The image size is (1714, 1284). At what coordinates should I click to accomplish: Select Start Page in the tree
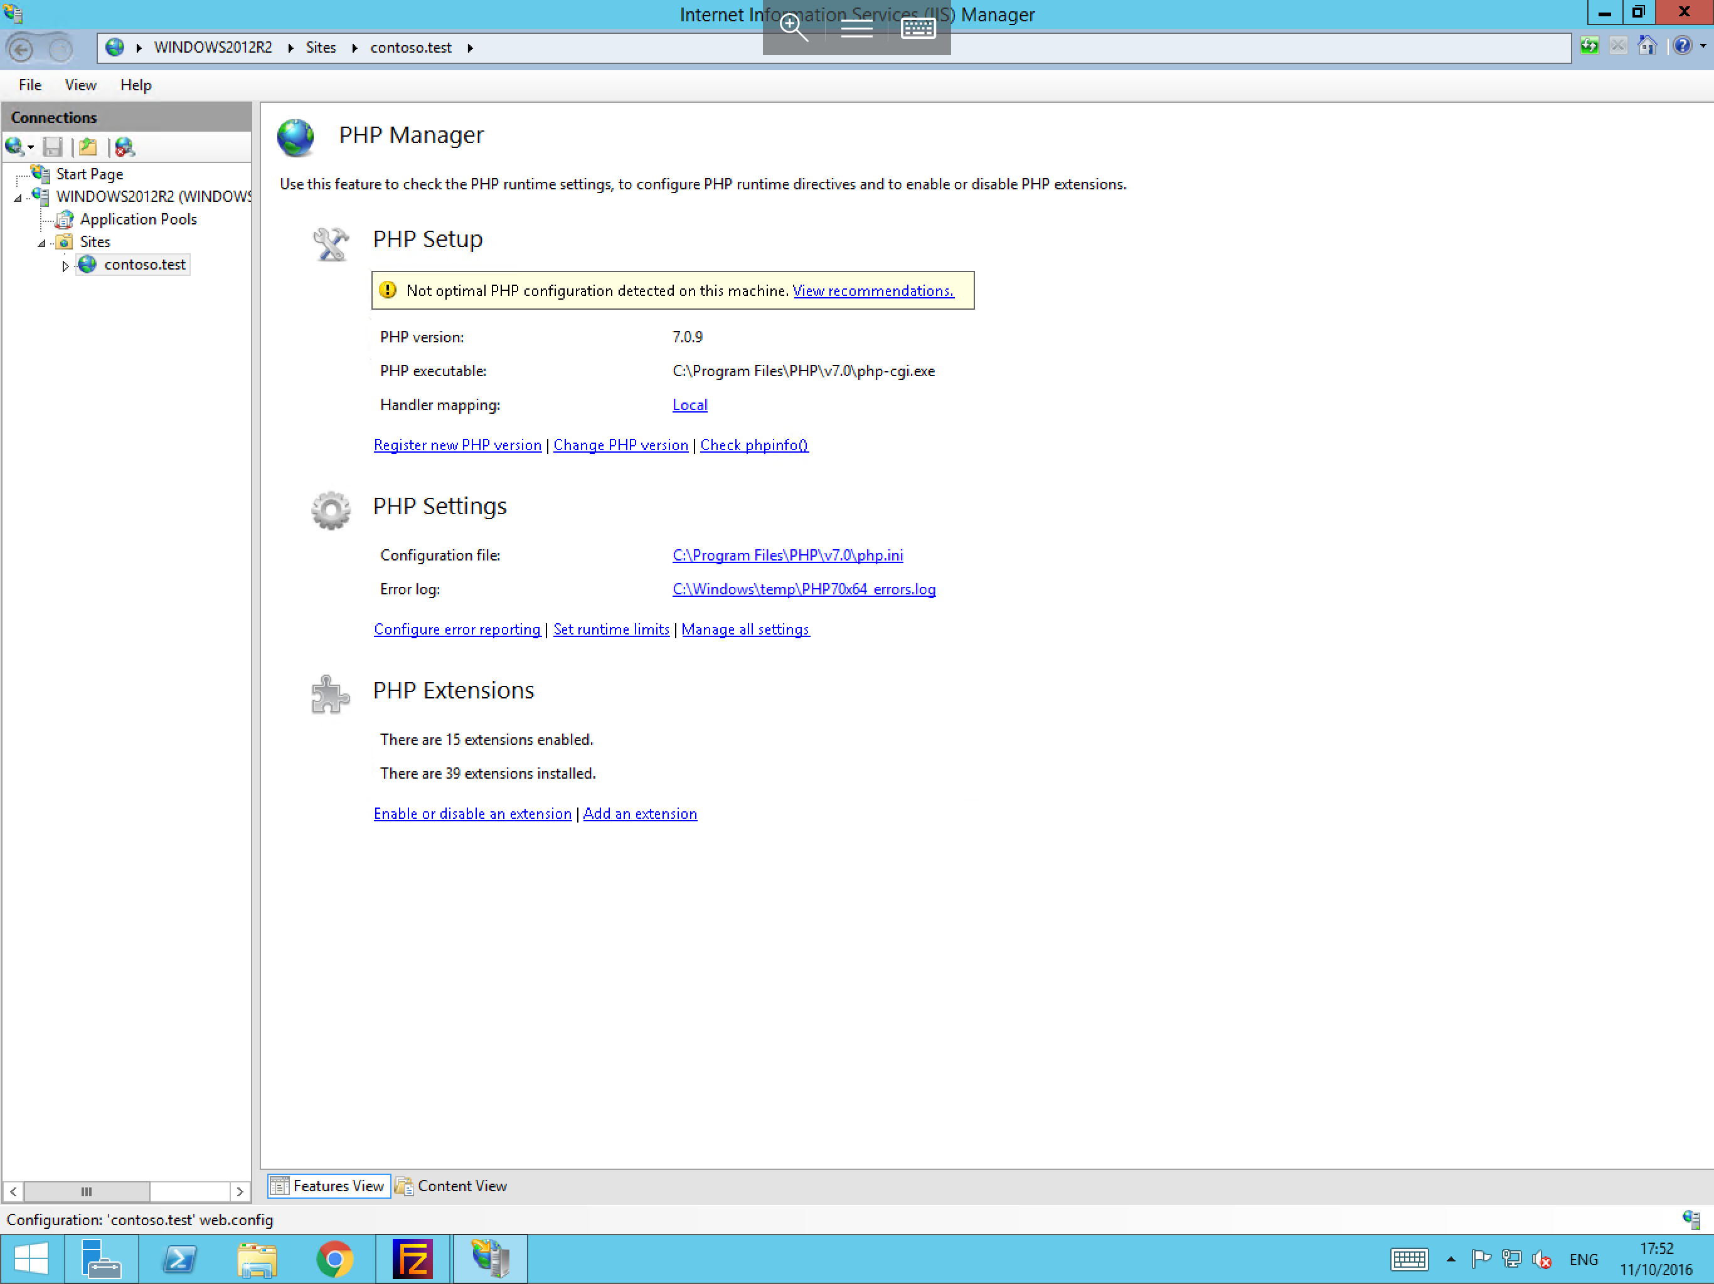(x=89, y=174)
